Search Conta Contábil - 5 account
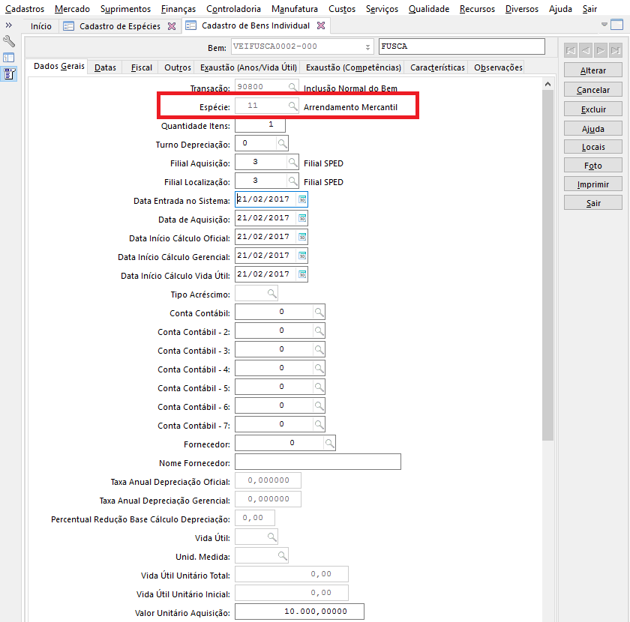 [319, 387]
